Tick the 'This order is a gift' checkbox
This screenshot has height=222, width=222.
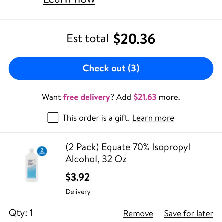(53, 117)
